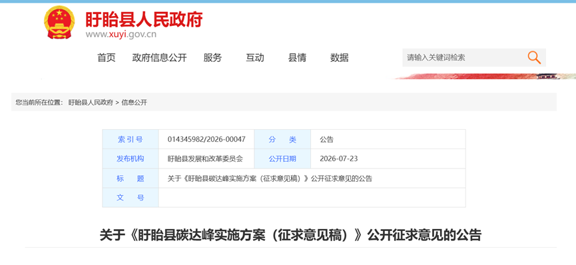The height and width of the screenshot is (265, 576).
Task: Click the 您当前所在位置 label
Action: 39,103
